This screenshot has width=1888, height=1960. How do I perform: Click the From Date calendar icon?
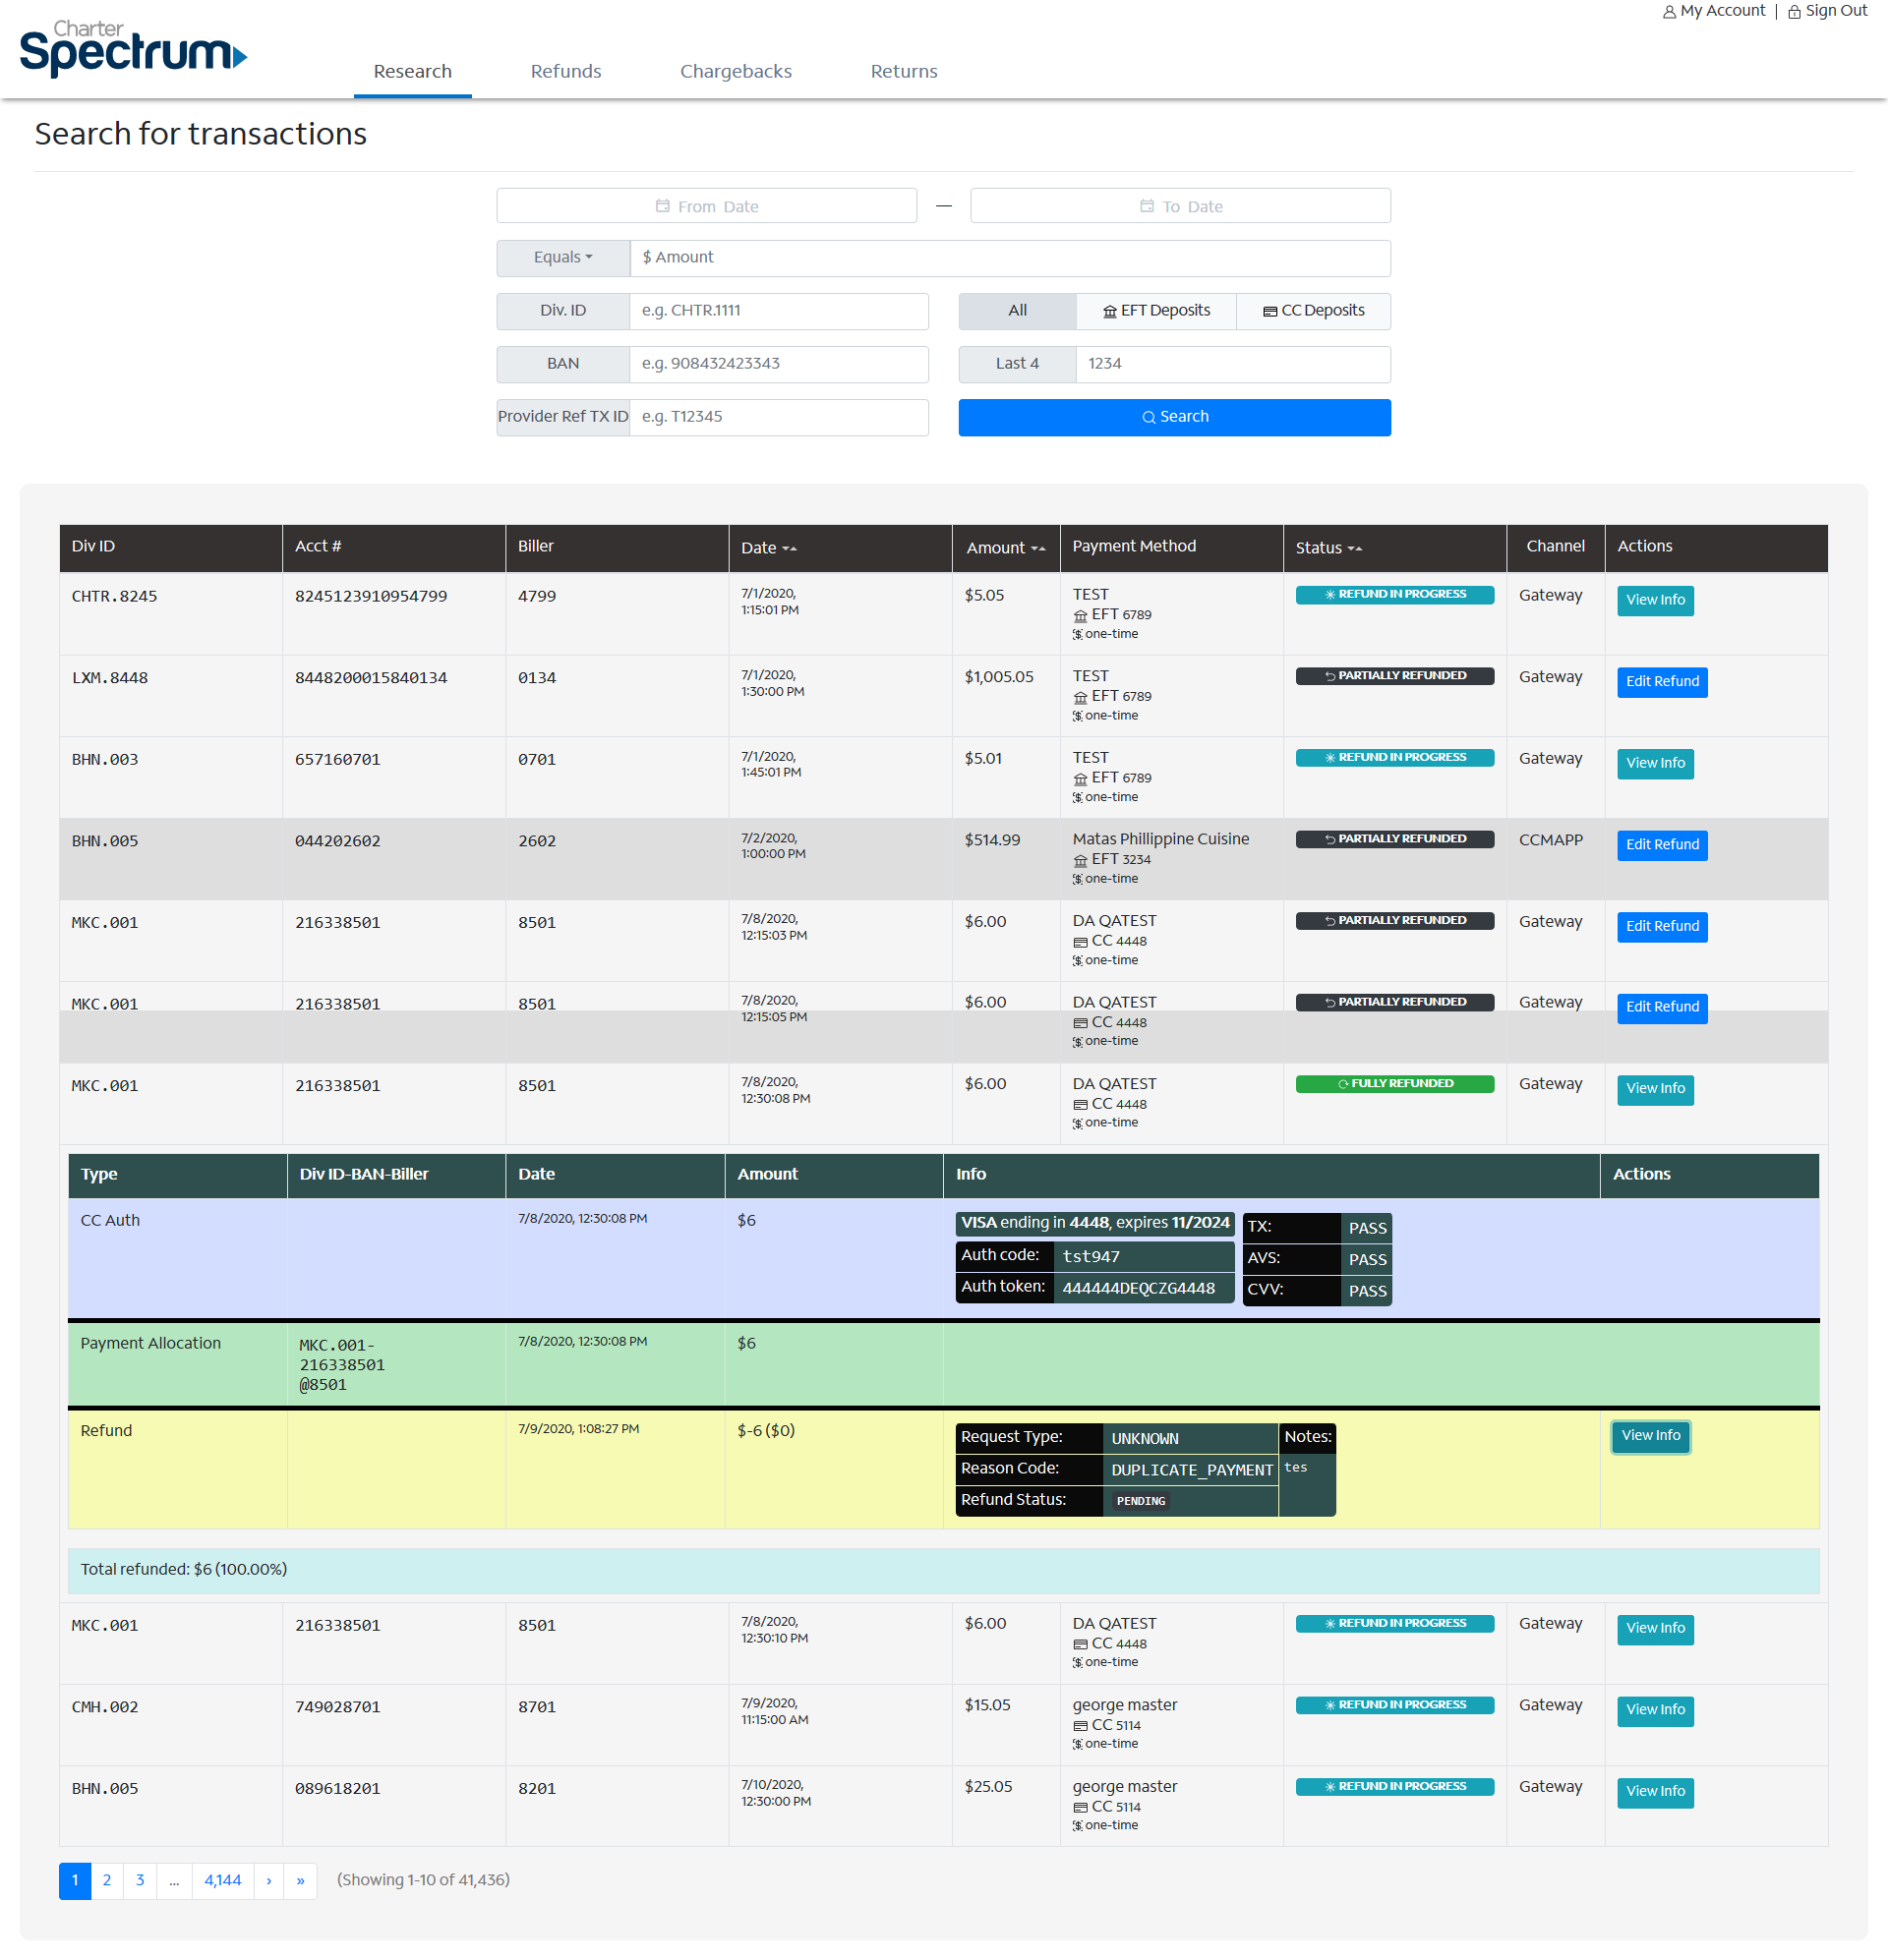663,206
